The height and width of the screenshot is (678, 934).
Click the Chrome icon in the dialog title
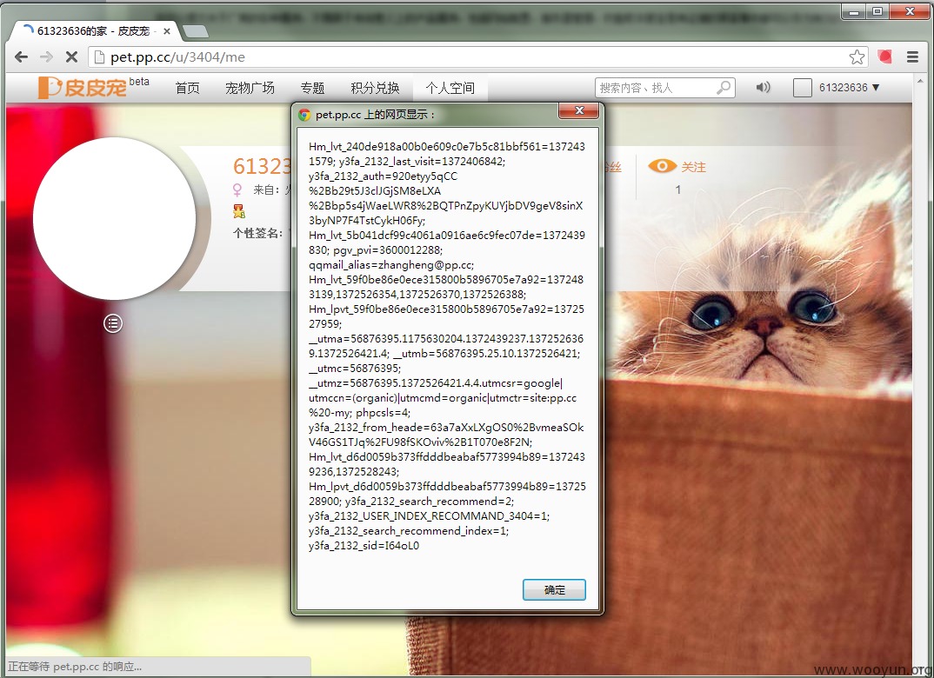[304, 115]
